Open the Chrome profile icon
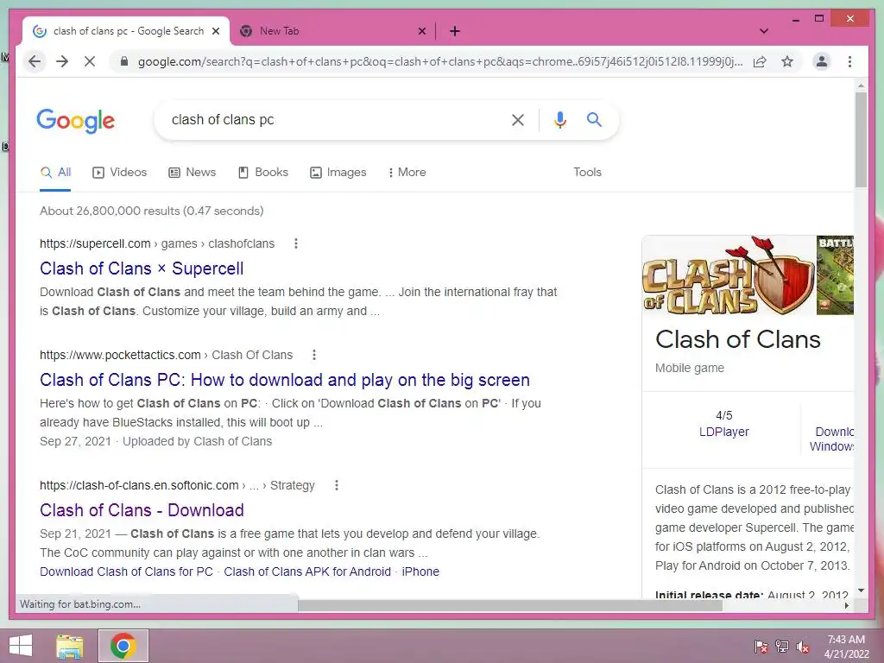 coord(822,61)
